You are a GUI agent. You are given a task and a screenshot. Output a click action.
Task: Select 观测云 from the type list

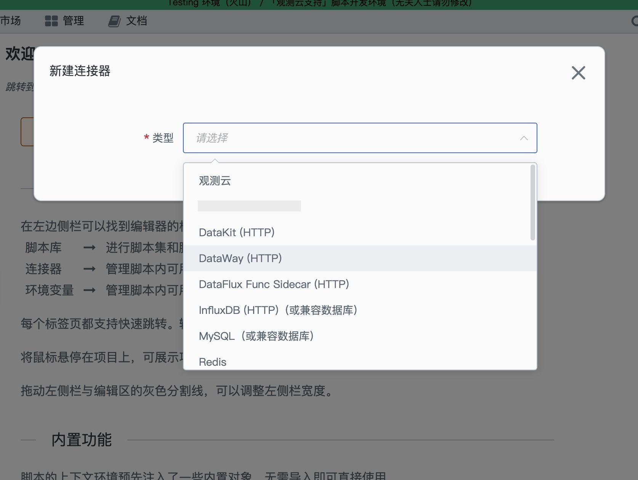pyautogui.click(x=360, y=181)
